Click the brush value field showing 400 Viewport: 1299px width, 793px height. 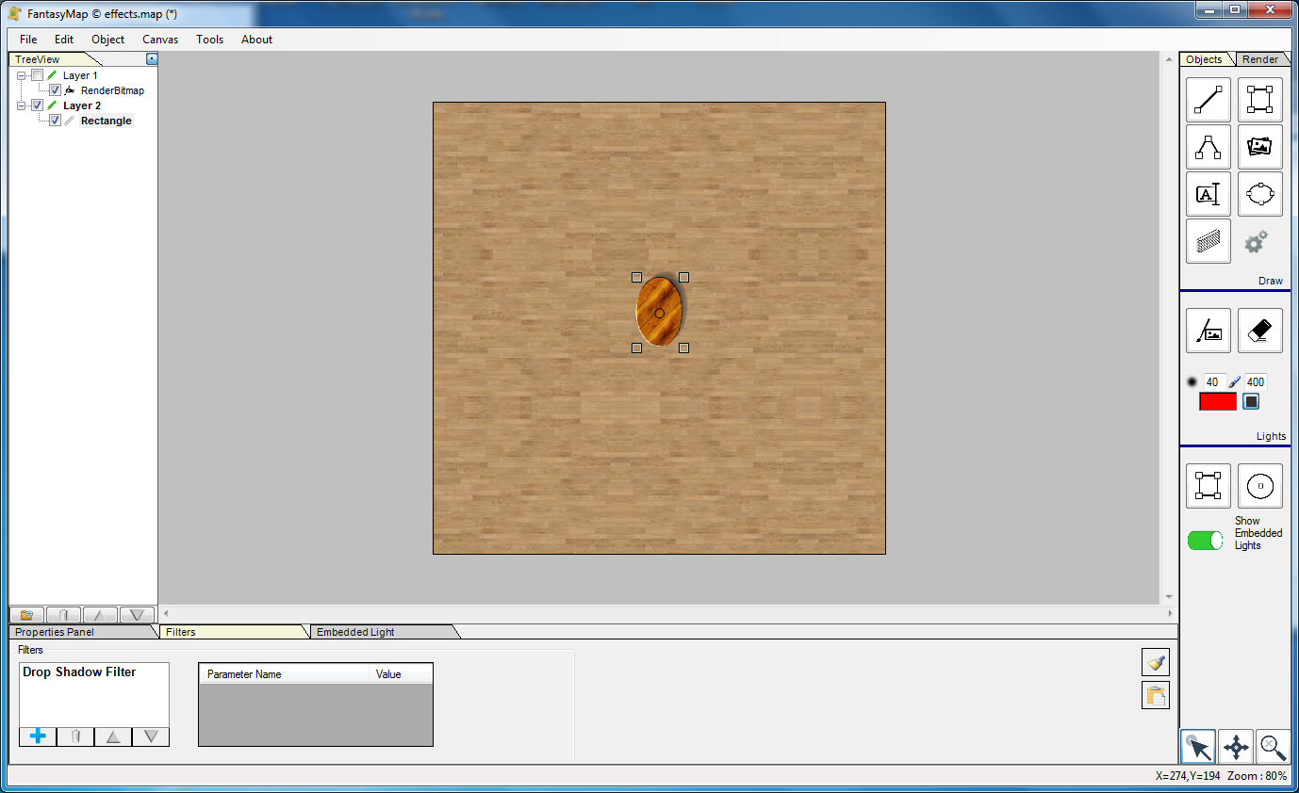coord(1256,382)
